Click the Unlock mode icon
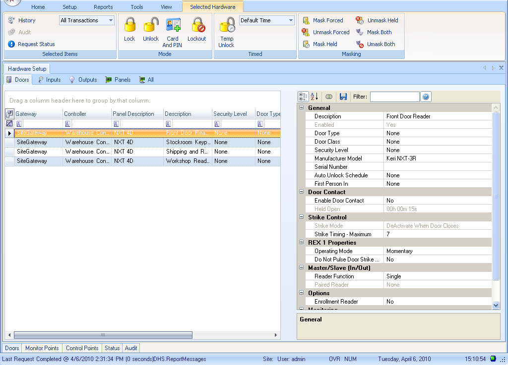The image size is (508, 365). [151, 26]
